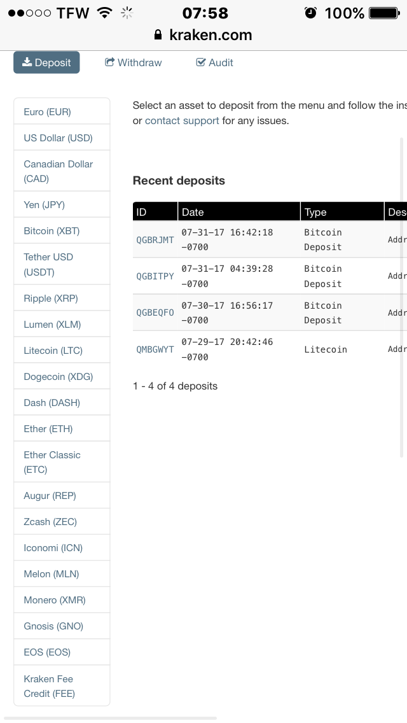Open deposit ID QGBRJMT
This screenshot has height=723, width=407.
(x=155, y=240)
